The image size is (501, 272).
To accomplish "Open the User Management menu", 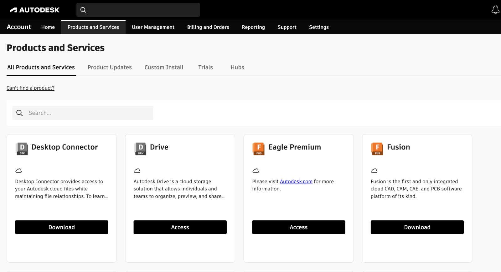I will (153, 27).
